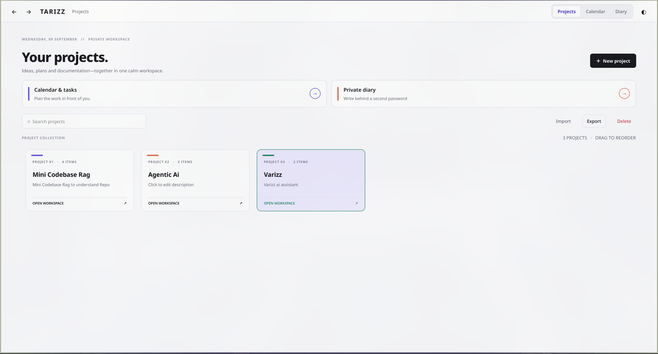Focus the Search projects field
The width and height of the screenshot is (658, 354).
(x=84, y=121)
